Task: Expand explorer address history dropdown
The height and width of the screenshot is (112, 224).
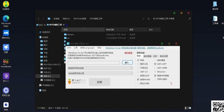Action: pos(144,18)
